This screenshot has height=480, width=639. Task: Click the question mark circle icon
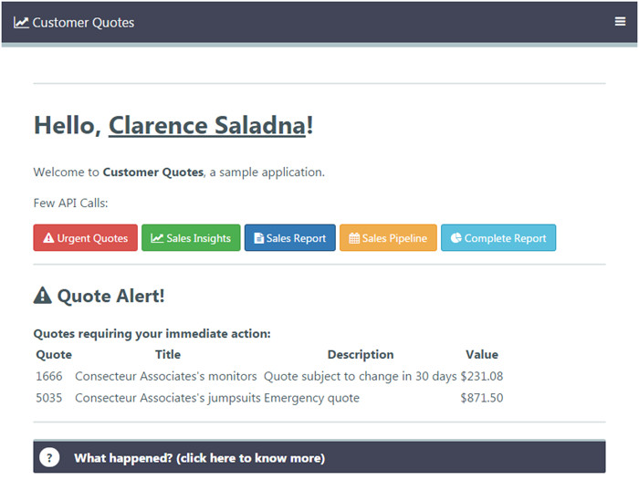pos(49,457)
